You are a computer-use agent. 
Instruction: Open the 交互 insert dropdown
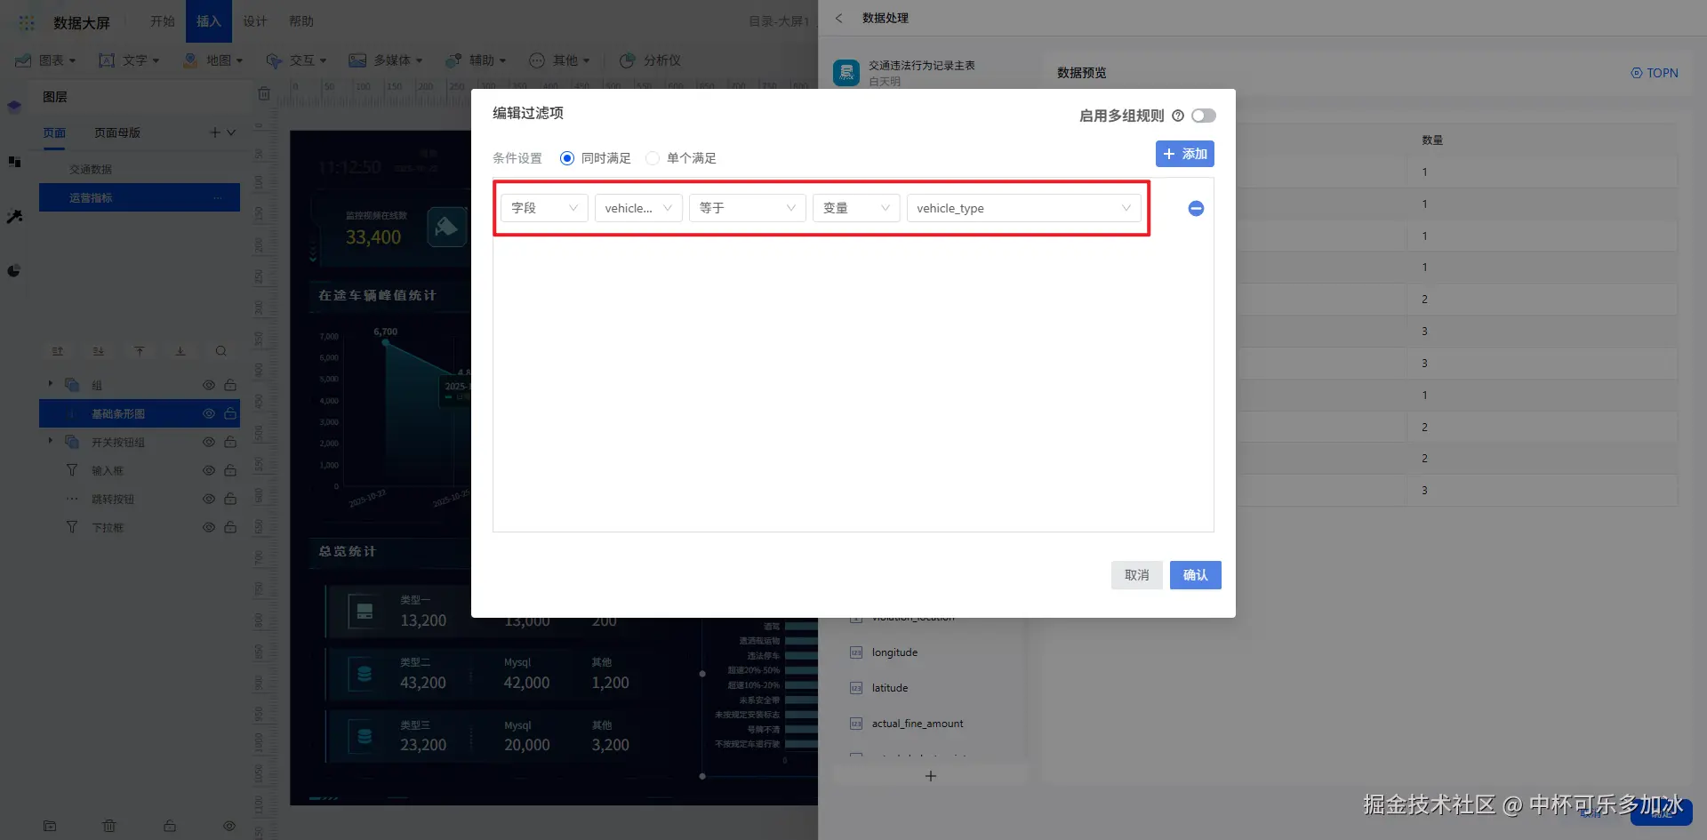click(x=296, y=60)
